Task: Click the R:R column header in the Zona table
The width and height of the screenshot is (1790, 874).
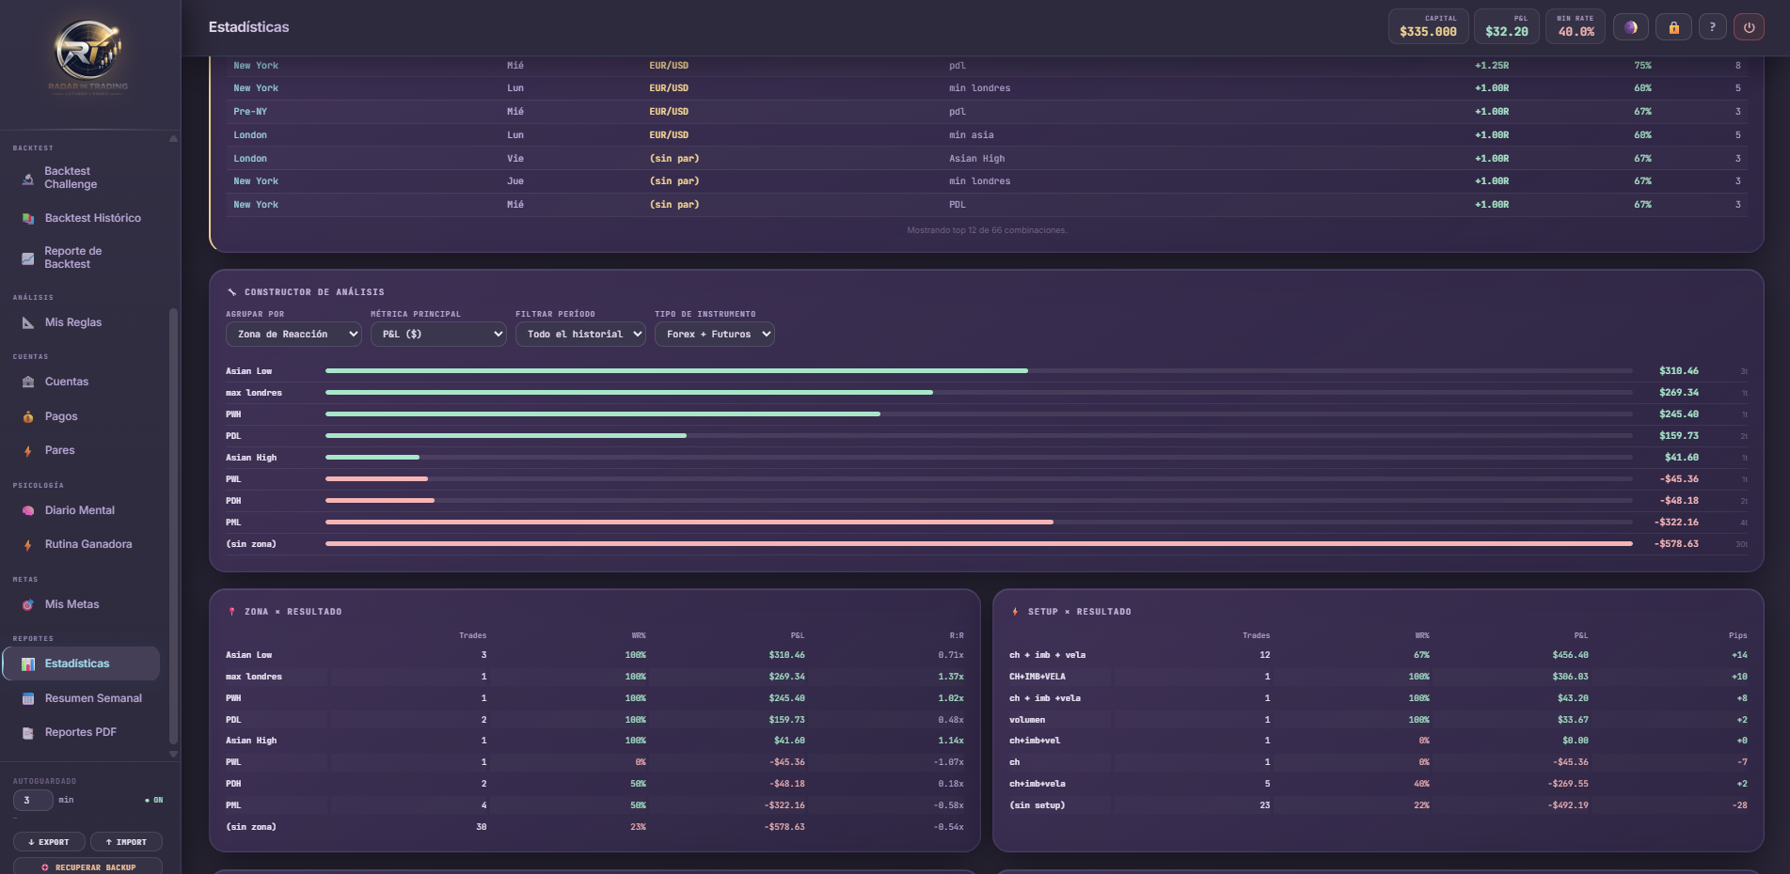Action: 957,636
